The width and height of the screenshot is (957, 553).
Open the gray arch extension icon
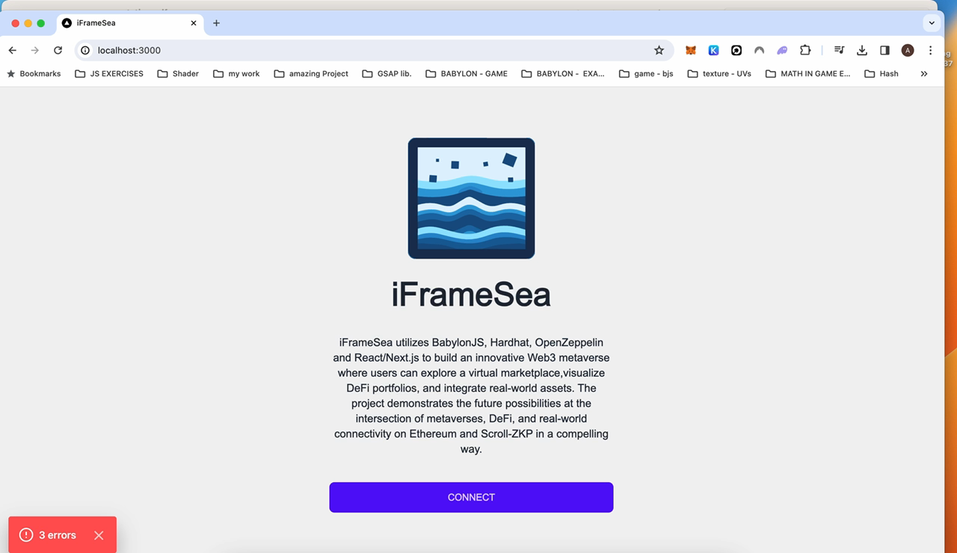(x=759, y=50)
